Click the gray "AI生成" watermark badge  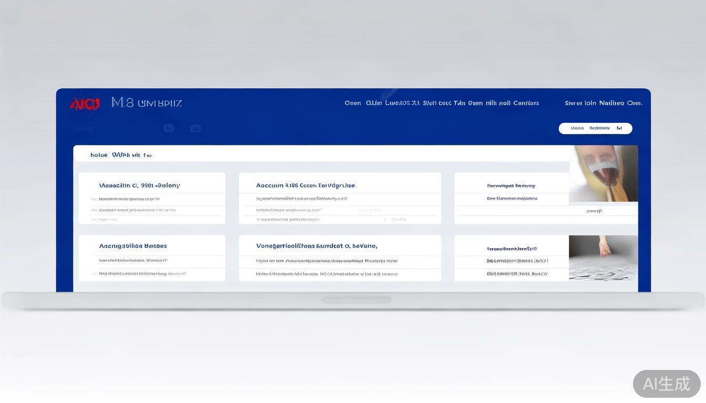[x=666, y=384]
